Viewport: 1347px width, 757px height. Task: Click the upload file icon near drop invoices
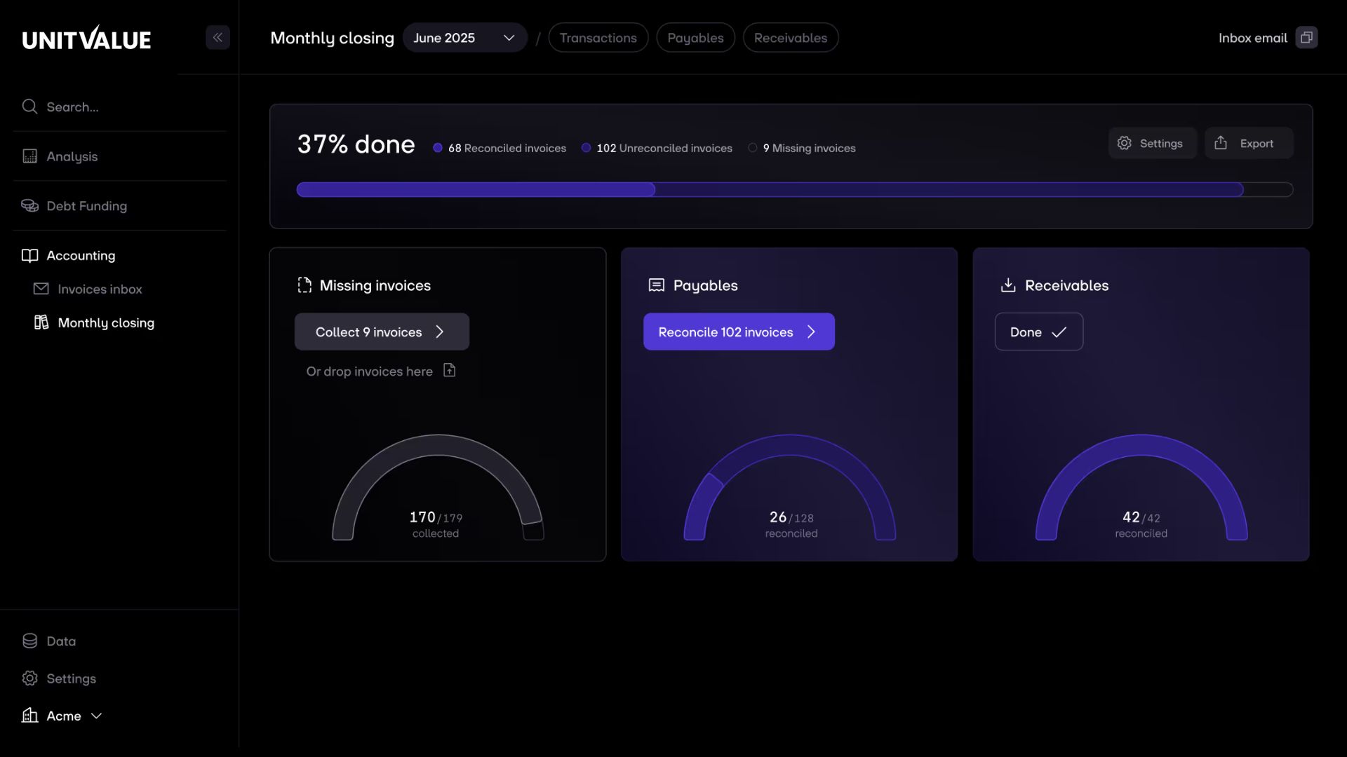(450, 370)
